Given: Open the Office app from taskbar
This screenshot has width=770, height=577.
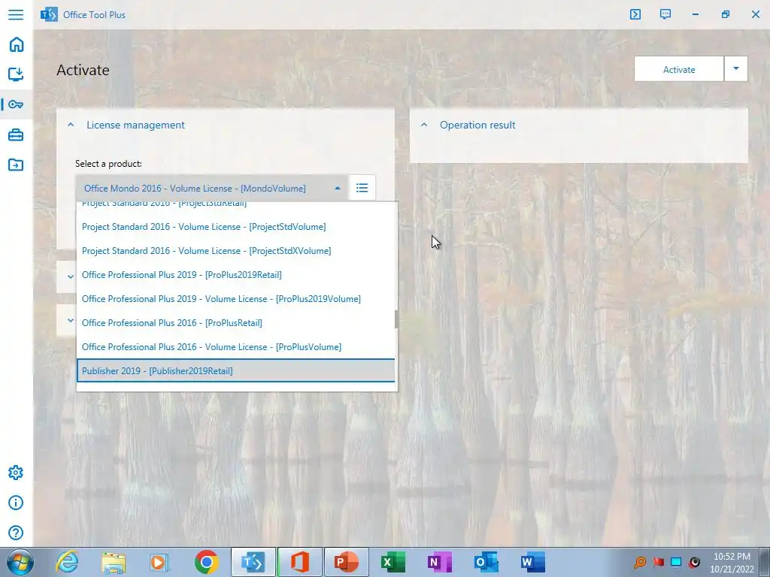Looking at the screenshot, I should (299, 562).
